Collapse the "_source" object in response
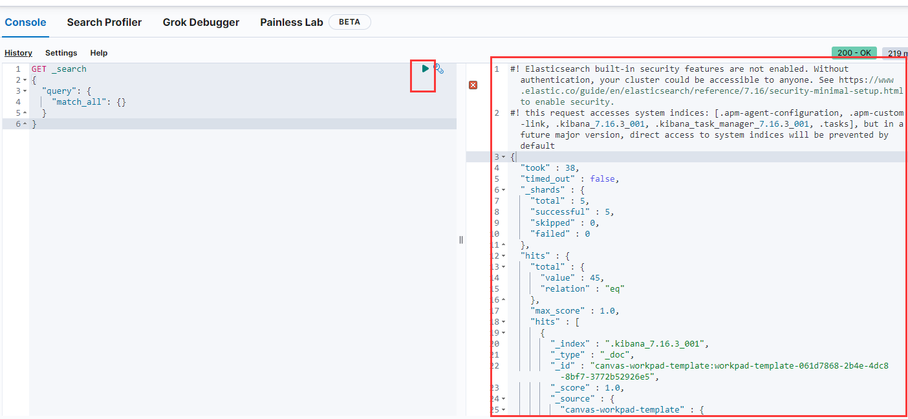The height and width of the screenshot is (419, 908). click(503, 398)
